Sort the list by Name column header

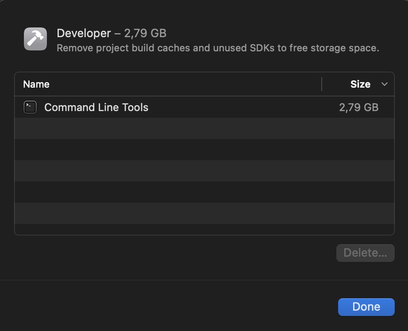tap(36, 84)
